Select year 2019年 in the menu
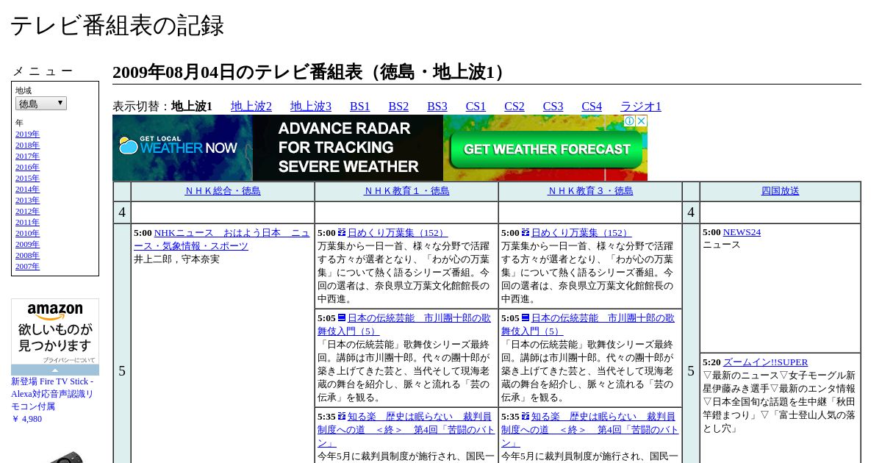The image size is (882, 463). (27, 134)
